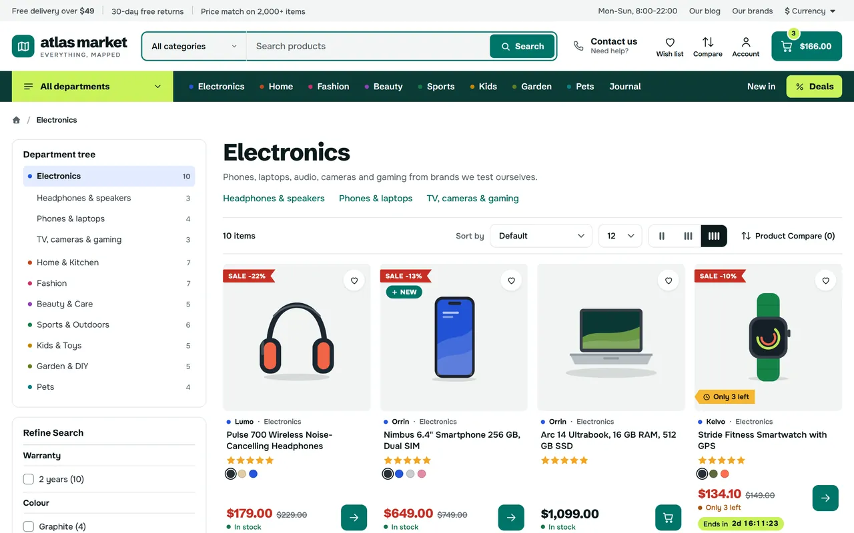Open the Fashion navigation menu
Image resolution: width=854 pixels, height=533 pixels.
(x=328, y=87)
